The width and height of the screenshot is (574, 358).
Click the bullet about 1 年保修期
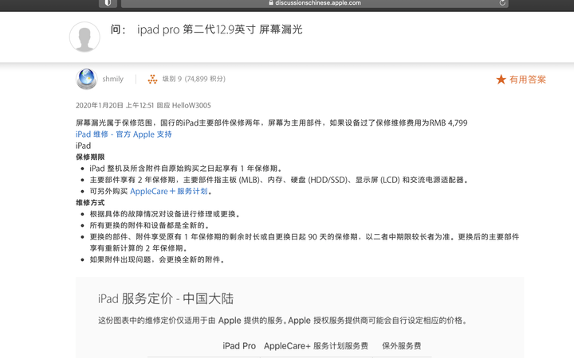[187, 169]
